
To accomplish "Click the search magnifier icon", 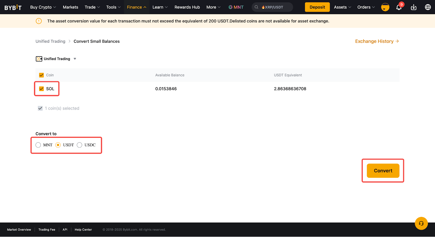I will click(x=256, y=7).
